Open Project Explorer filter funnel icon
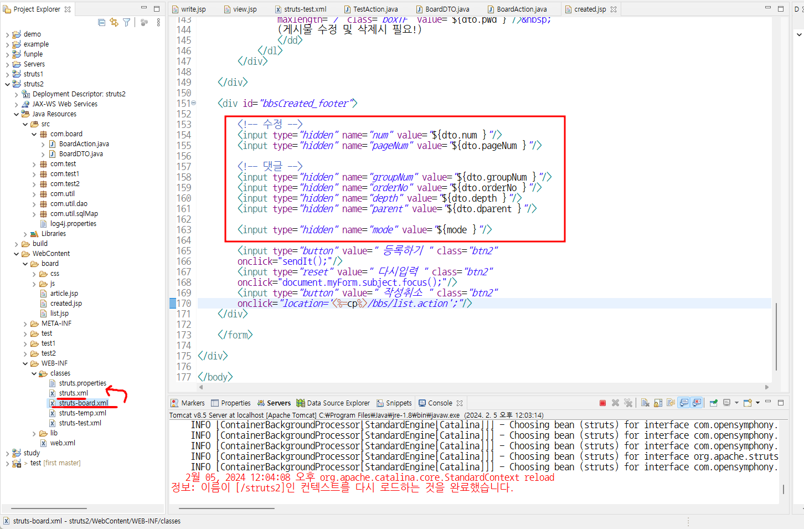This screenshot has width=804, height=529. (127, 23)
